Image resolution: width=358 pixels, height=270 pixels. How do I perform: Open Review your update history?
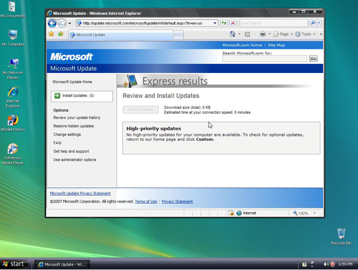tap(77, 118)
